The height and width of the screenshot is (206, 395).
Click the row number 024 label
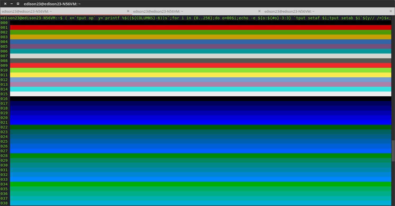4,137
